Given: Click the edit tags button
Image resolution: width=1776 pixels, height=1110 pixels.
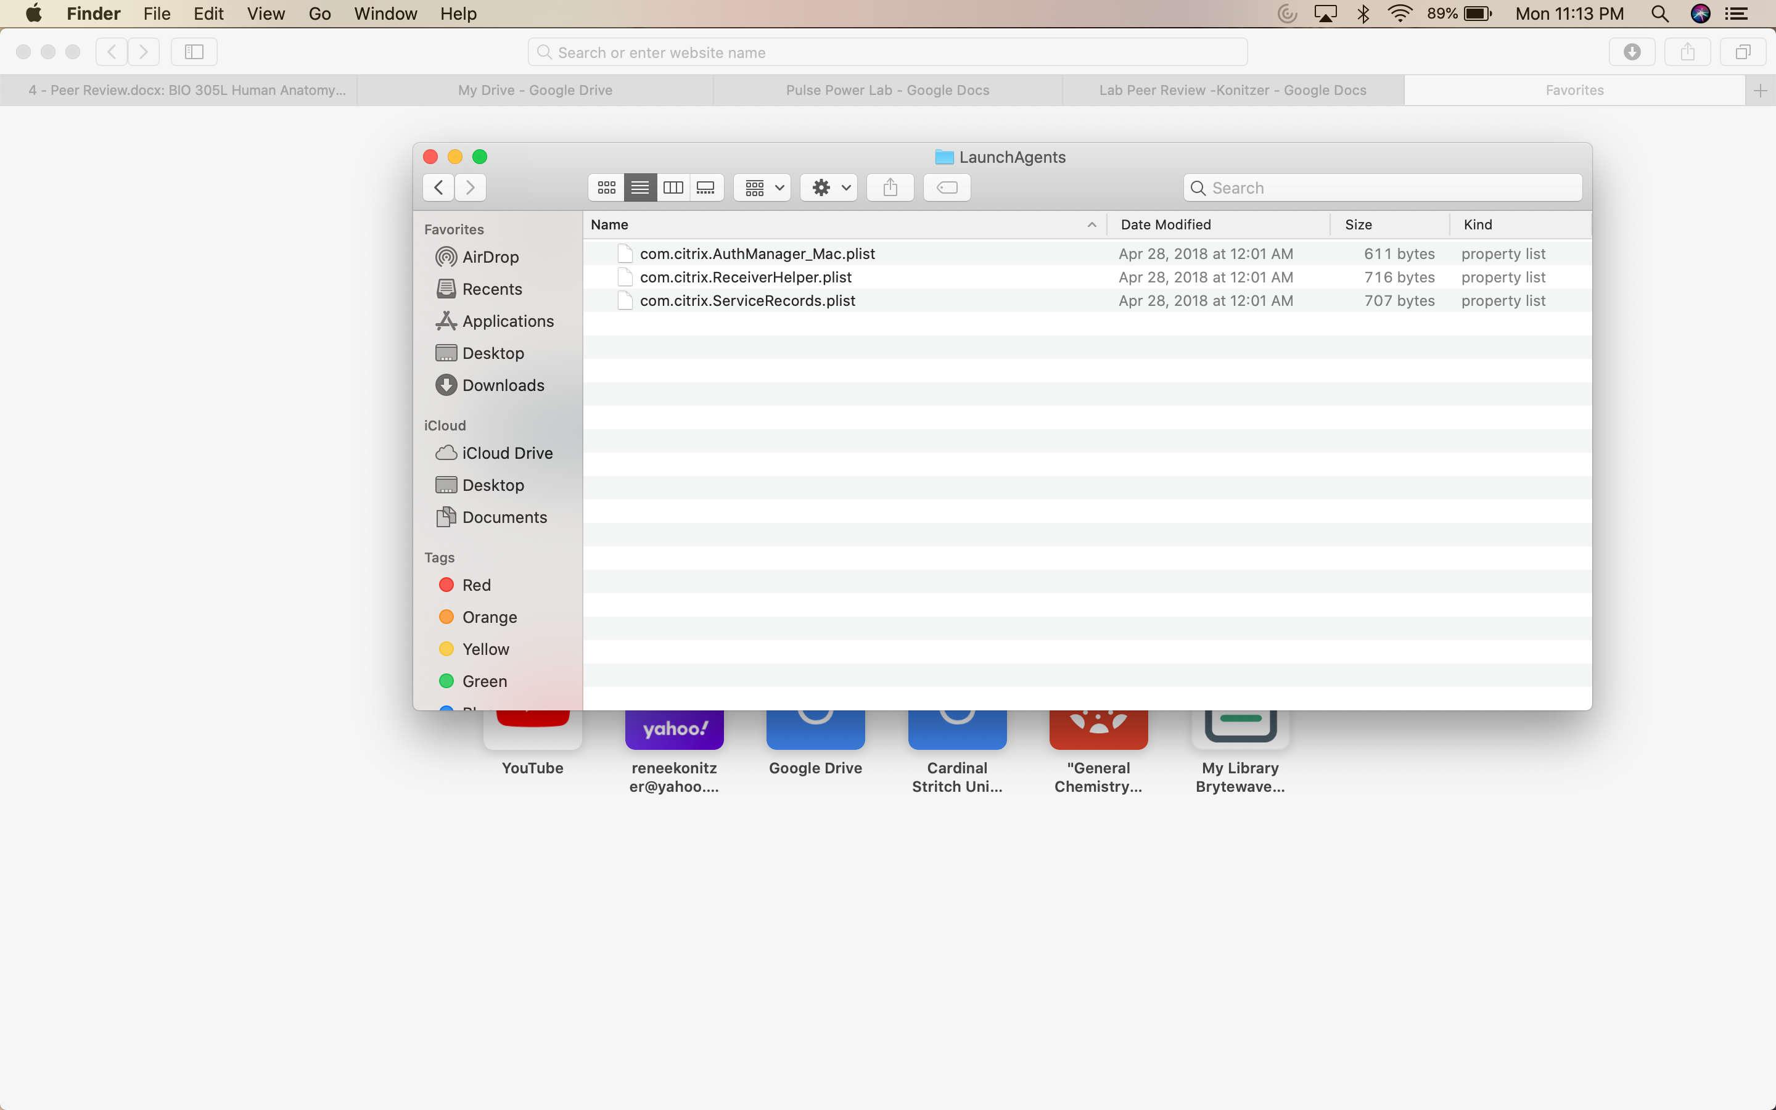Looking at the screenshot, I should click(947, 188).
